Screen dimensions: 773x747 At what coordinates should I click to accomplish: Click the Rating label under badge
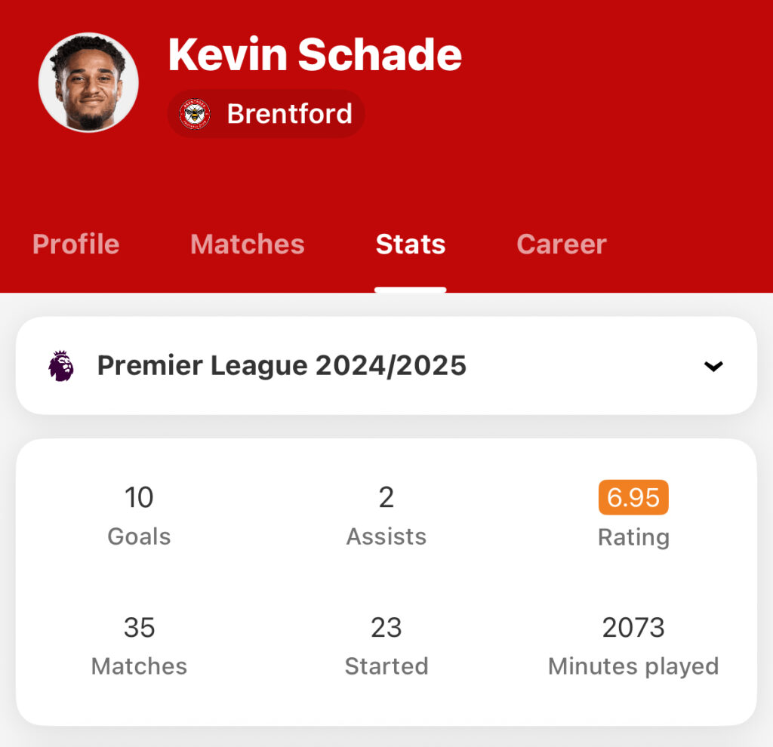pyautogui.click(x=633, y=537)
